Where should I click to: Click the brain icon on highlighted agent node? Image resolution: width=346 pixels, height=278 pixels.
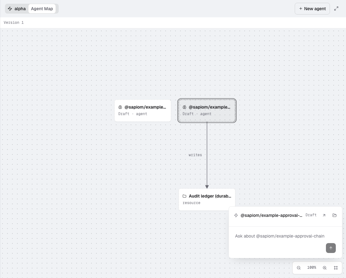tap(184, 107)
